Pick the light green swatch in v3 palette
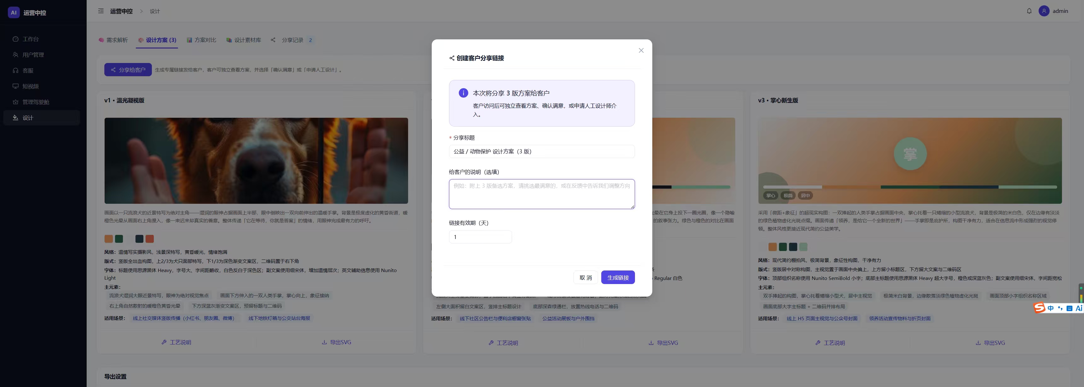This screenshot has width=1084, height=387. click(803, 247)
